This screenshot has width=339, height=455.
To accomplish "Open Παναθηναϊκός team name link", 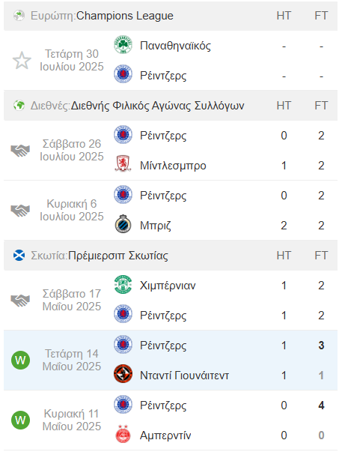I will pyautogui.click(x=175, y=46).
